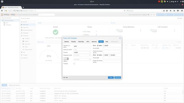The image size is (184, 103).
Task: Click the Proxmox logo
Action: pyautogui.click(x=9, y=15)
